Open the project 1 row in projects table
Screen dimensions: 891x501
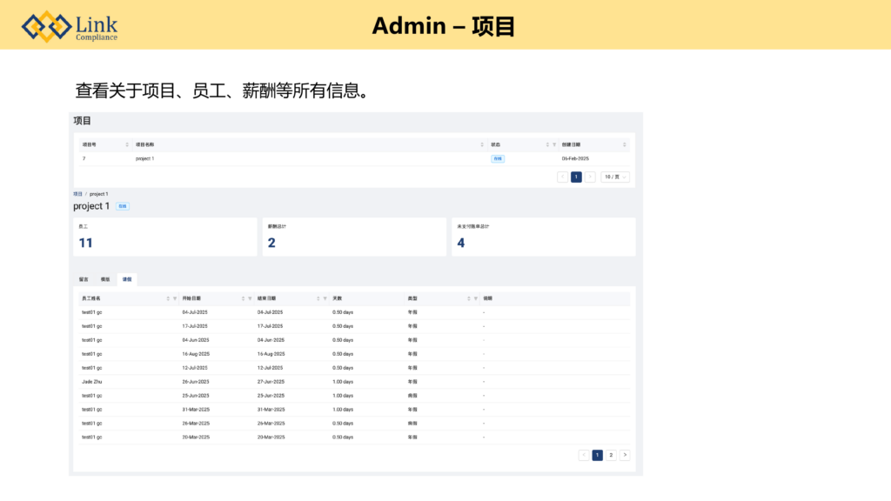tap(144, 159)
